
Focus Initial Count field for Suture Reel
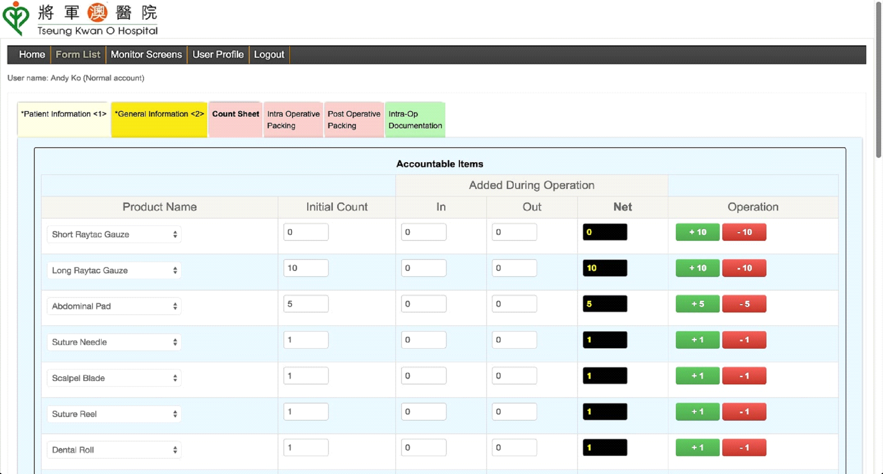pyautogui.click(x=306, y=412)
